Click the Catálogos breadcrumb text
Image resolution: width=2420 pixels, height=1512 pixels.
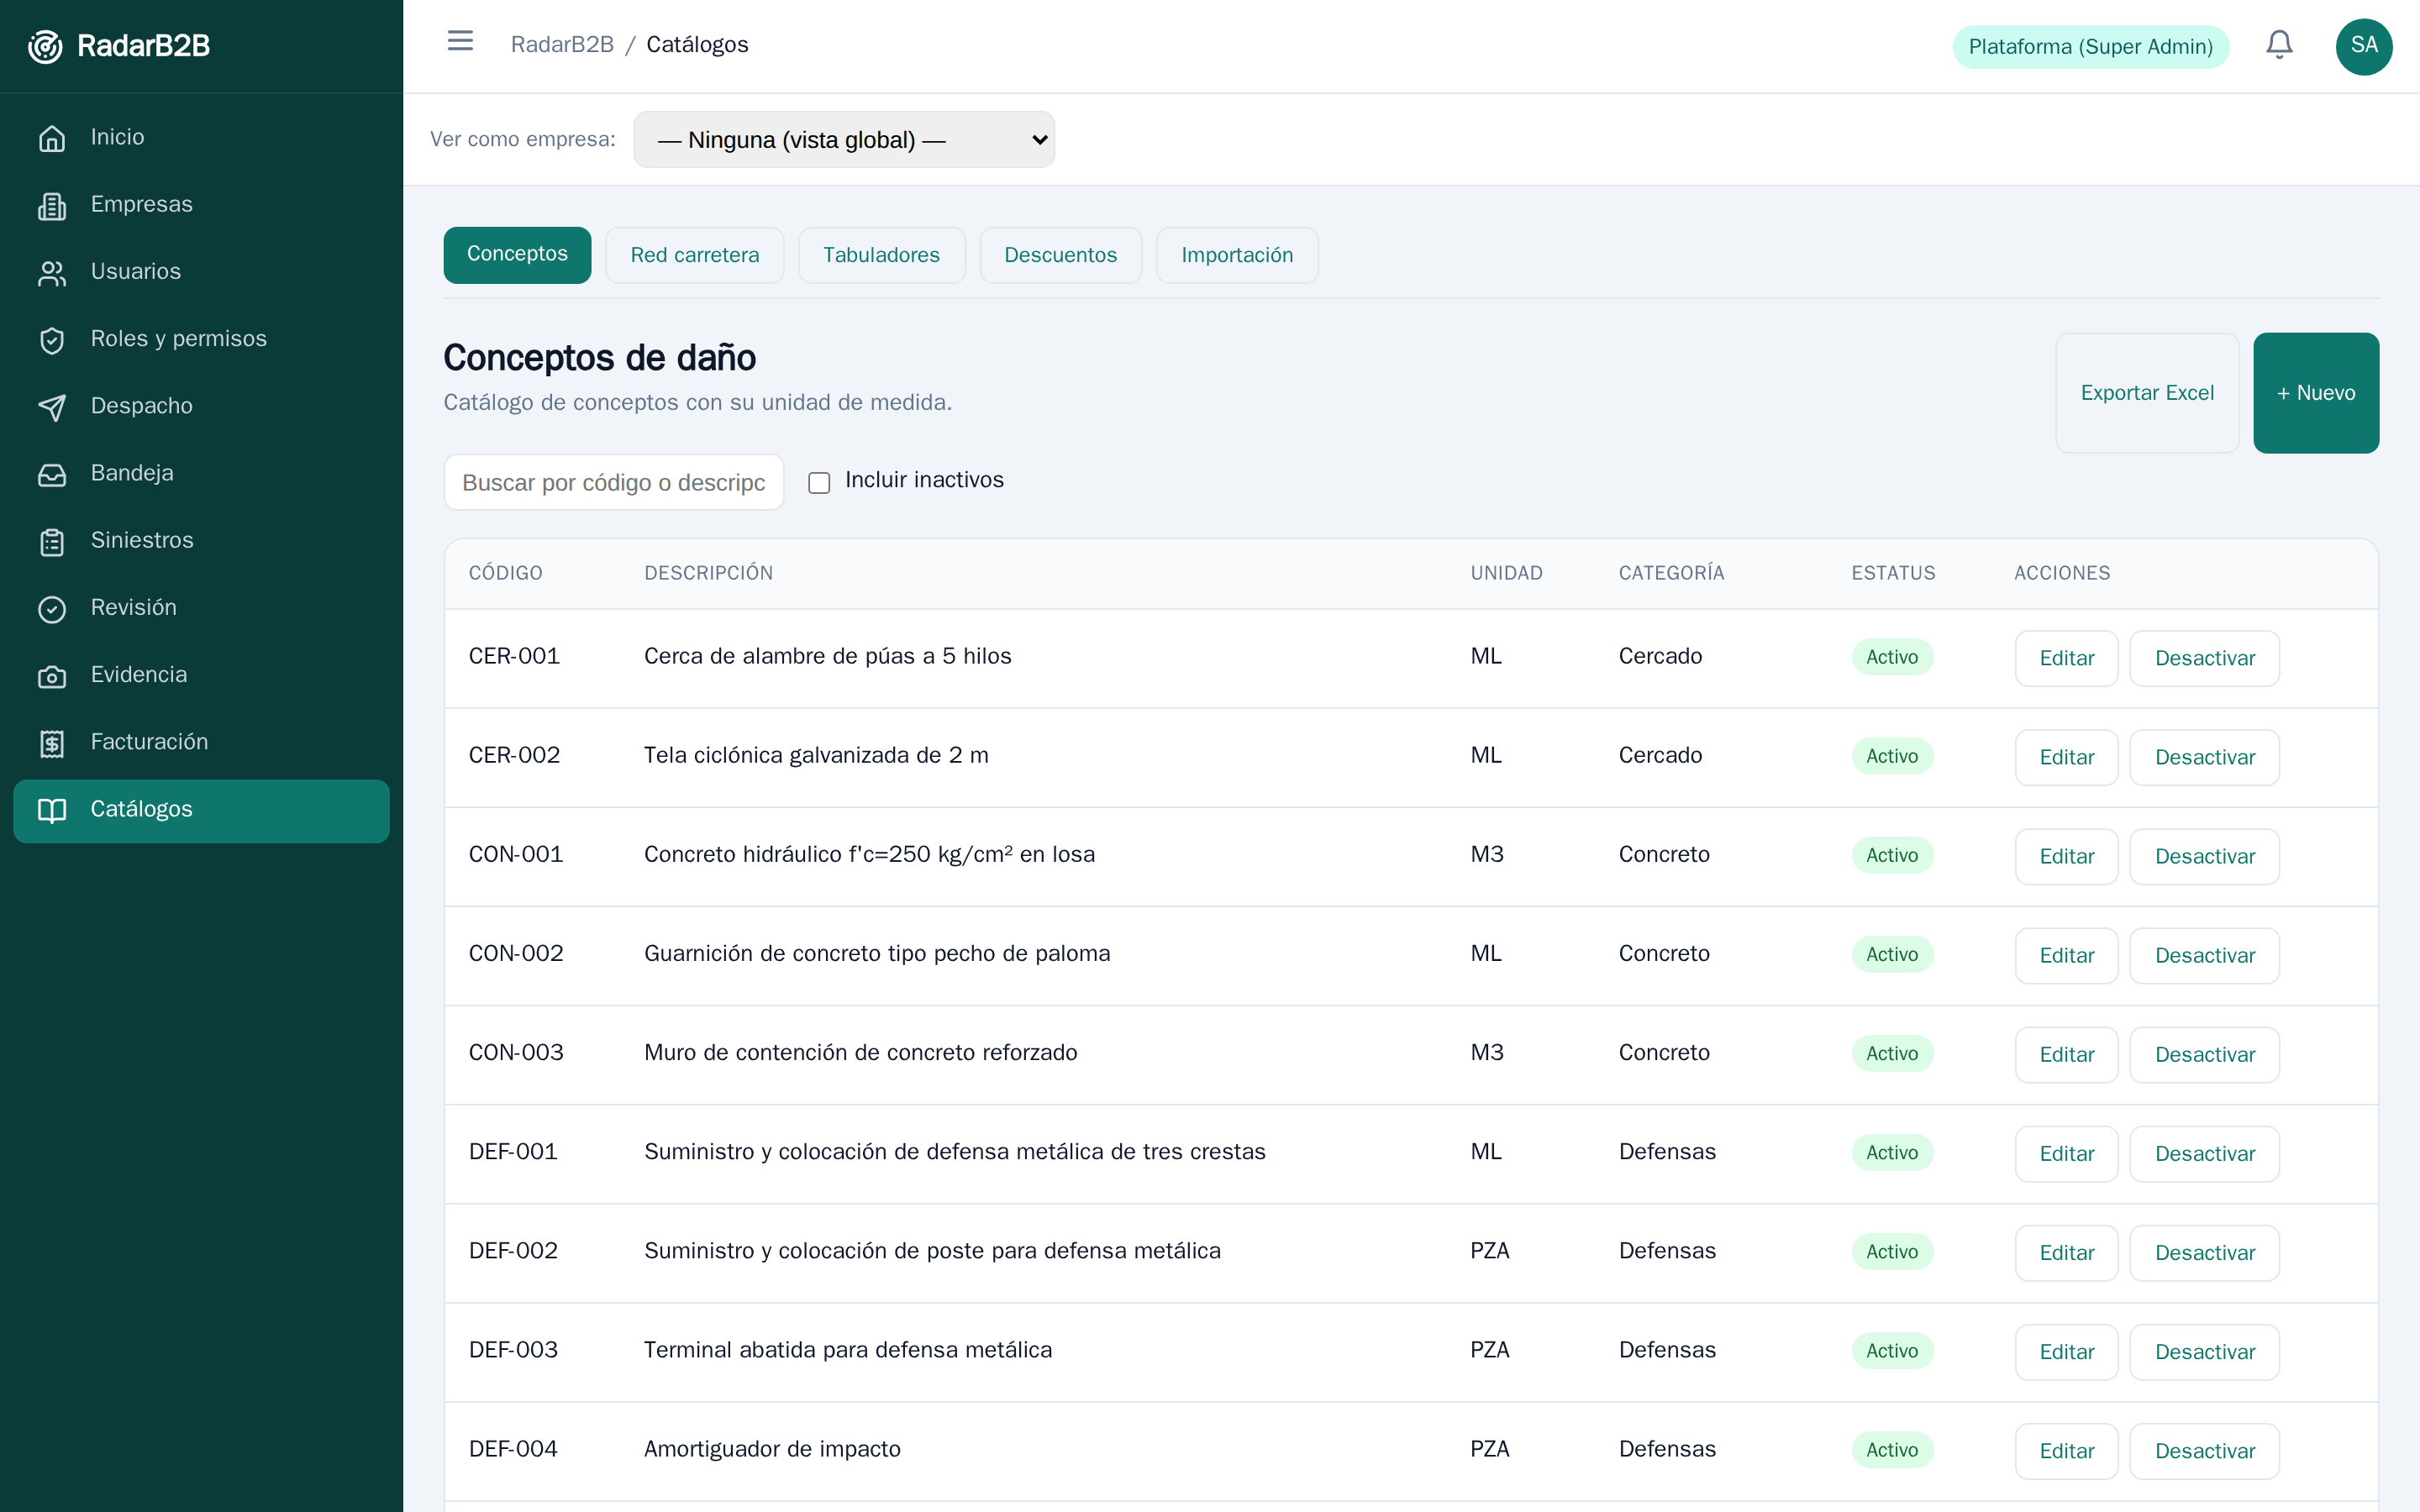(x=697, y=44)
